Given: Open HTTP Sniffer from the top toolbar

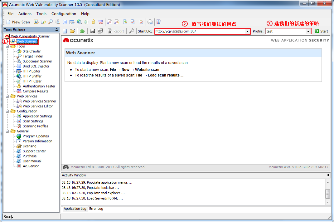Looking at the screenshot, I should (79, 22).
